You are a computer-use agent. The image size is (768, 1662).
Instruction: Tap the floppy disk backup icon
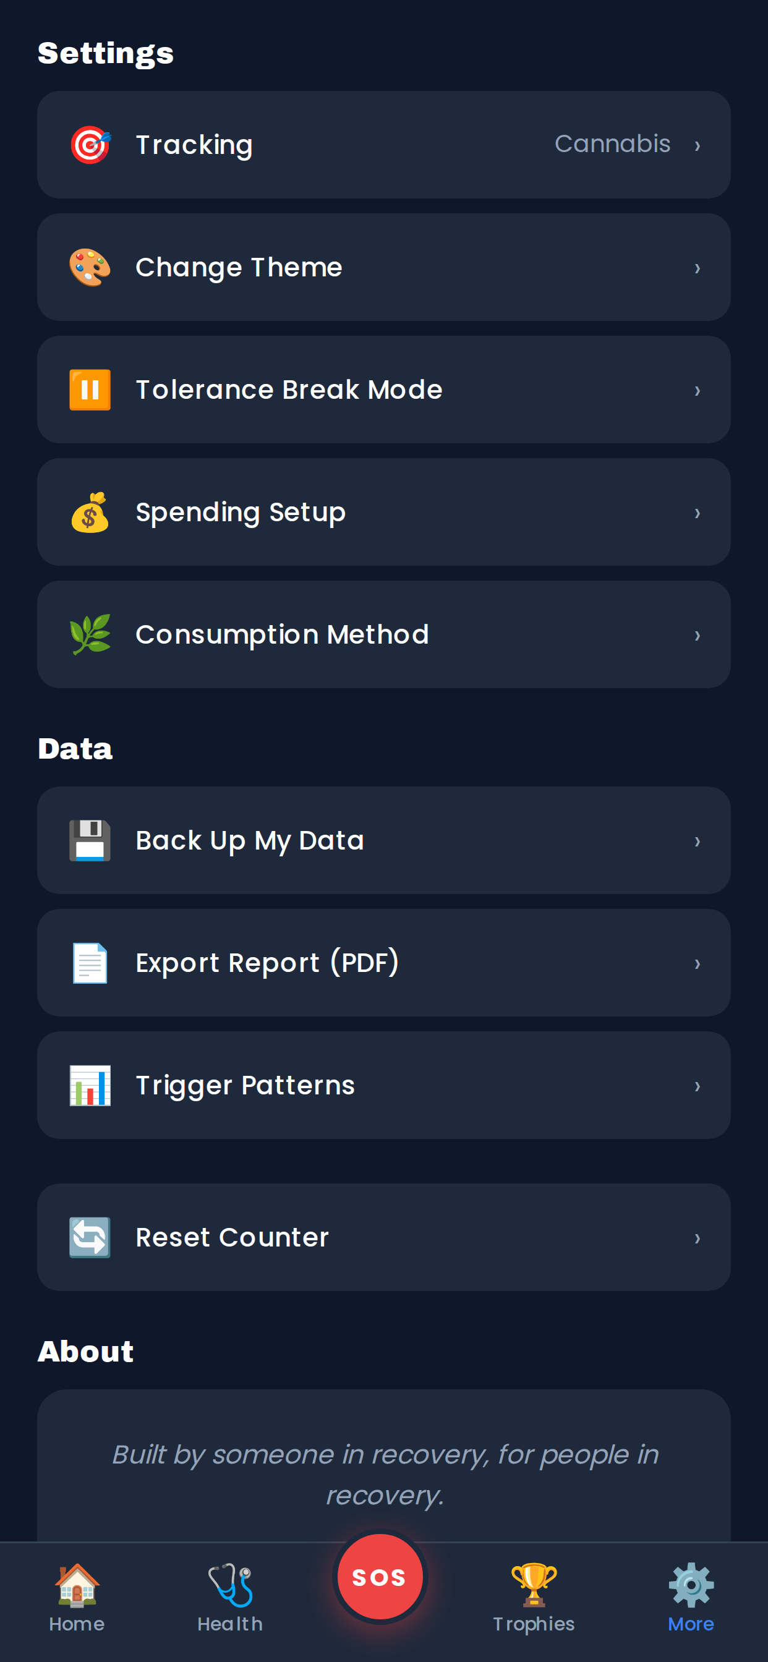pos(90,841)
